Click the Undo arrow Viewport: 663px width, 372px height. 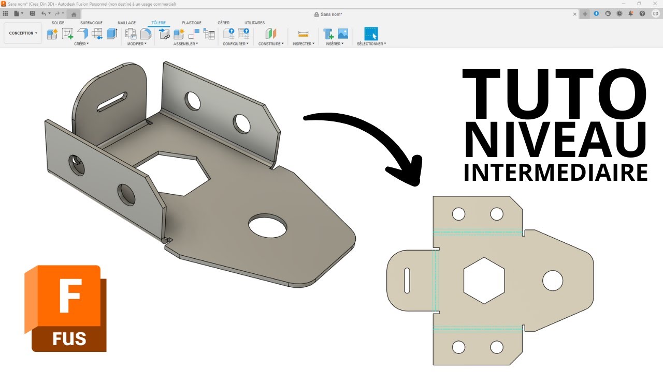(45, 13)
